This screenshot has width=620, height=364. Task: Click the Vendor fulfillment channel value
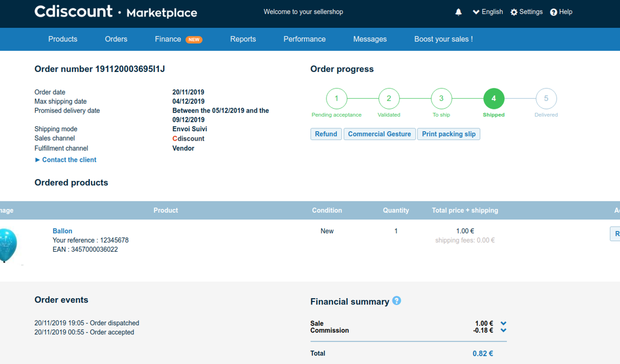click(x=184, y=149)
